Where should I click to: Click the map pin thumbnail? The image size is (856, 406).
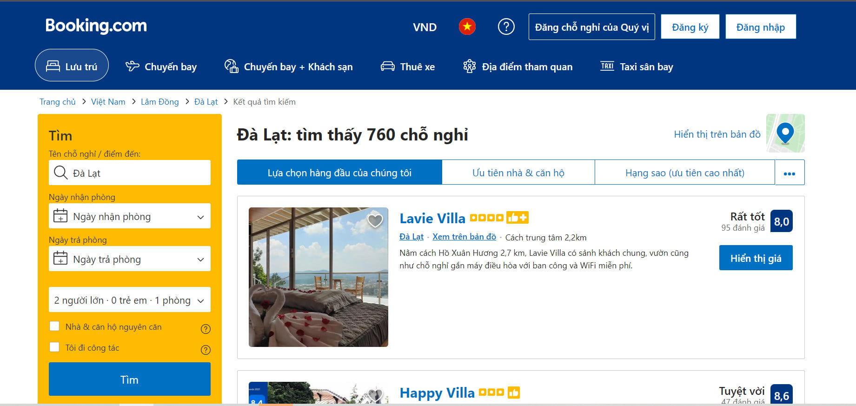(x=785, y=133)
